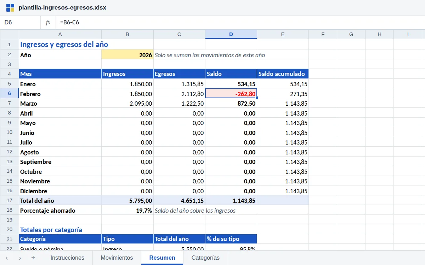Select row 17 header
The height and width of the screenshot is (265, 425).
tap(10, 200)
